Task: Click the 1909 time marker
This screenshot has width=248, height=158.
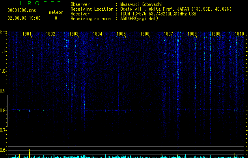Action: tap(216, 34)
